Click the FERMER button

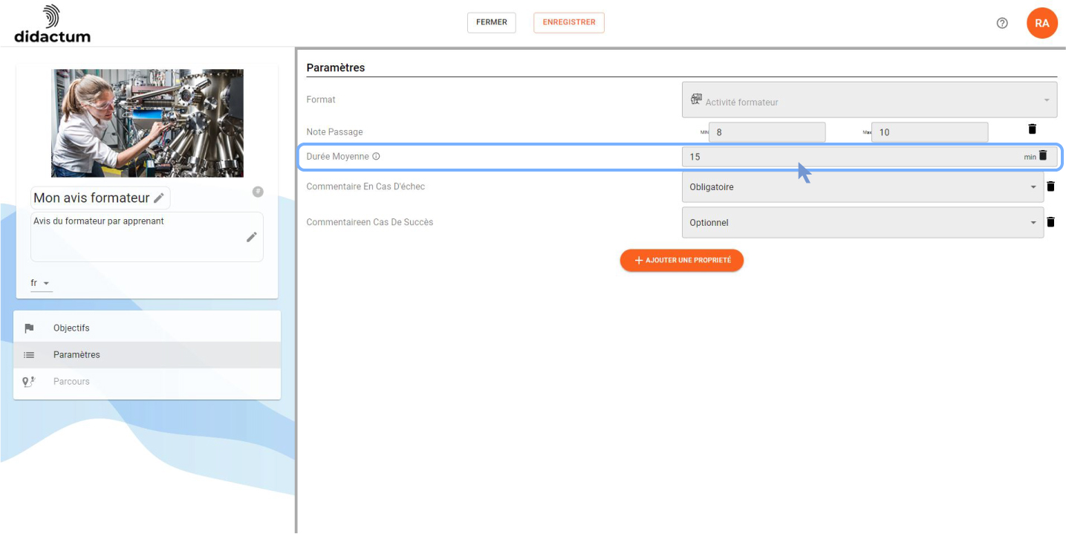tap(492, 22)
